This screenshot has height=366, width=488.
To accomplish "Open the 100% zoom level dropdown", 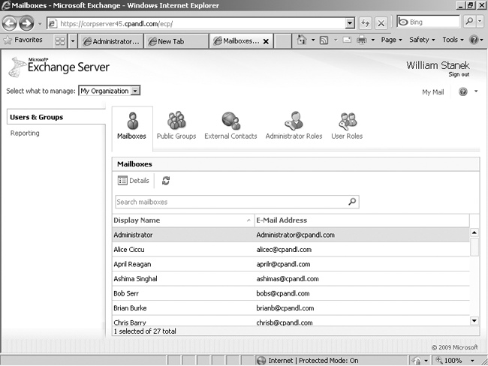I will point(472,361).
